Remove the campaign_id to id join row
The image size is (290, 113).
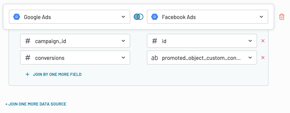(x=263, y=41)
